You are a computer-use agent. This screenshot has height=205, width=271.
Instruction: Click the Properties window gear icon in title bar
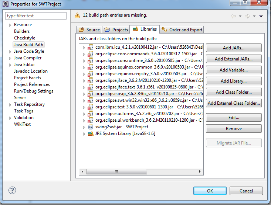coord(5,4)
